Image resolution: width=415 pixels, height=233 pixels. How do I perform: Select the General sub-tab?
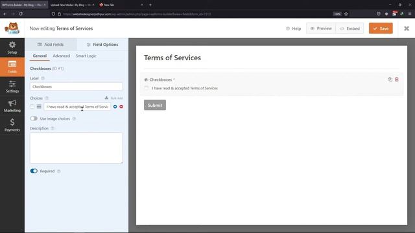coord(40,56)
